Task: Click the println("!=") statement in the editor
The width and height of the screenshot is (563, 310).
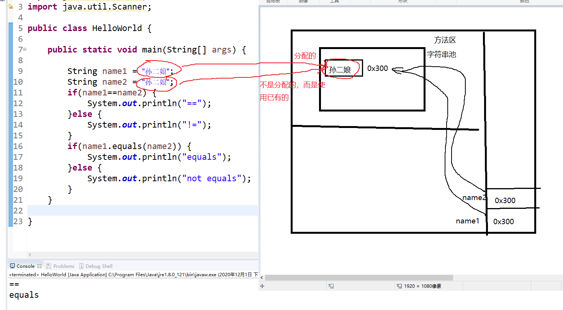Action: pyautogui.click(x=149, y=125)
